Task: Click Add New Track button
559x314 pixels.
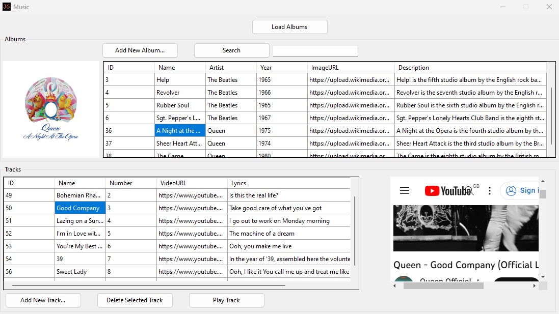Action: (x=43, y=300)
